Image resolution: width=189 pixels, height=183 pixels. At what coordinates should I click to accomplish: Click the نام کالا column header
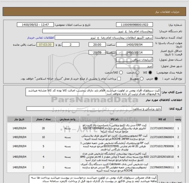(x=115, y=119)
